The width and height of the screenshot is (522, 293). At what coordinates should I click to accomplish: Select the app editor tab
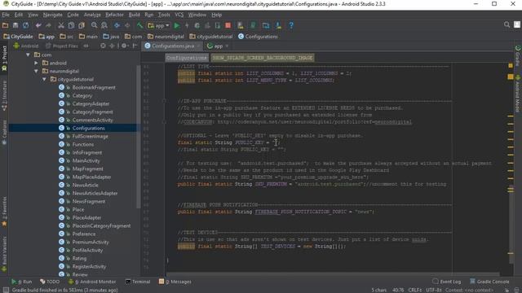[x=218, y=46]
